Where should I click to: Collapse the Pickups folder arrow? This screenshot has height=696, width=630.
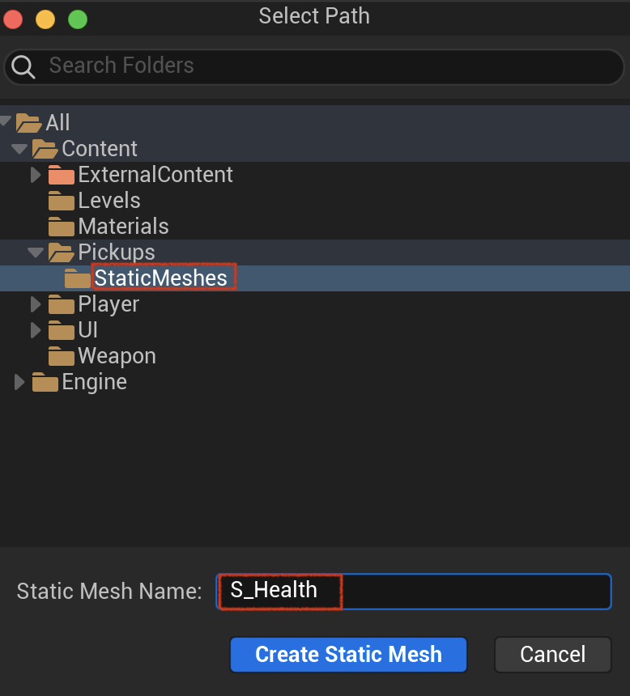pyautogui.click(x=36, y=253)
